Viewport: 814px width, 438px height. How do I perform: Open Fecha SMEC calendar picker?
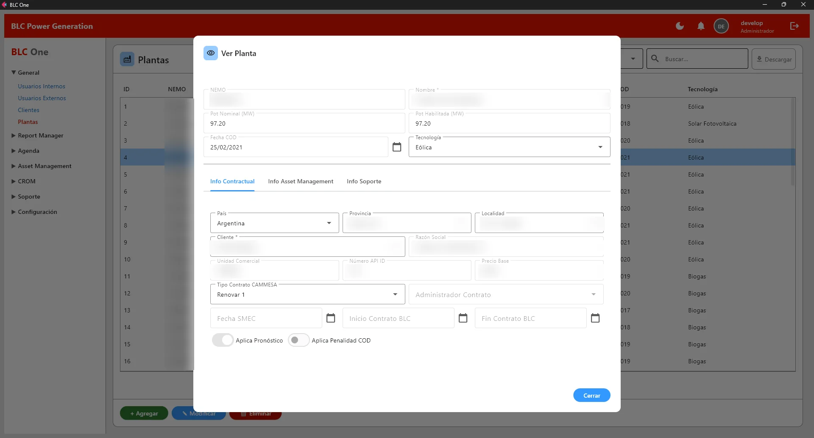coord(331,318)
